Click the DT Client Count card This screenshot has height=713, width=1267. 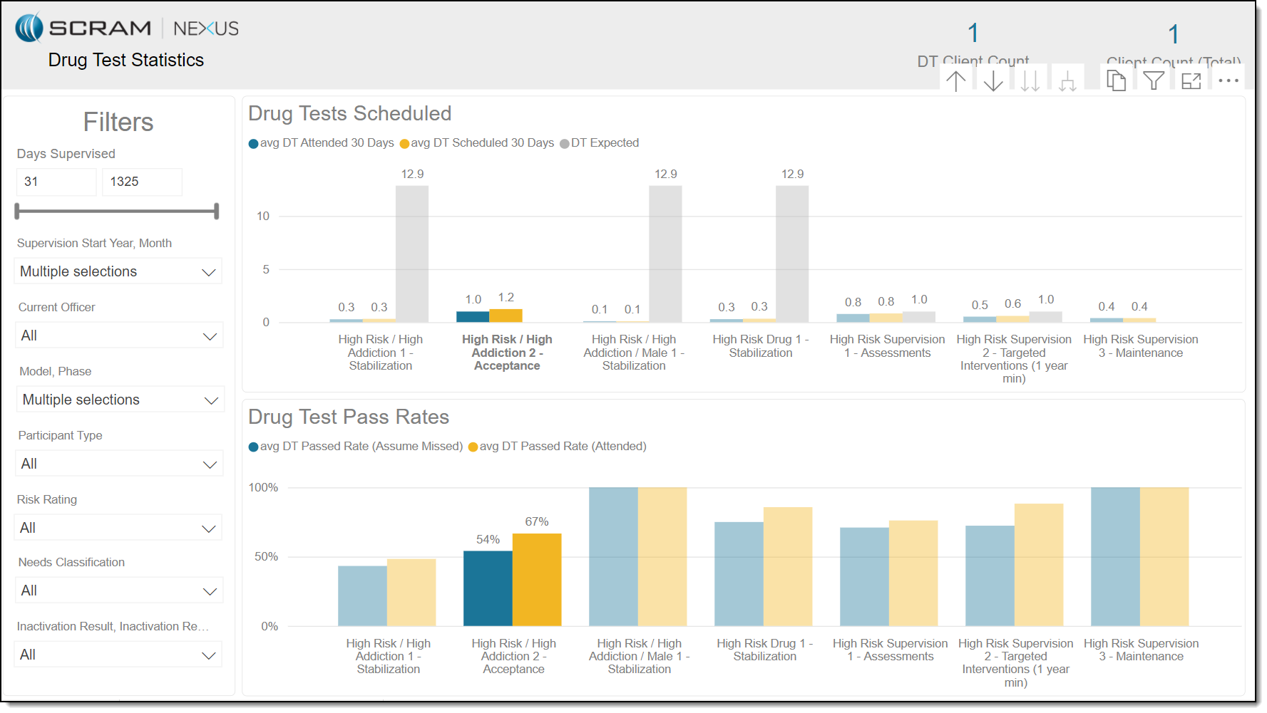(x=973, y=44)
